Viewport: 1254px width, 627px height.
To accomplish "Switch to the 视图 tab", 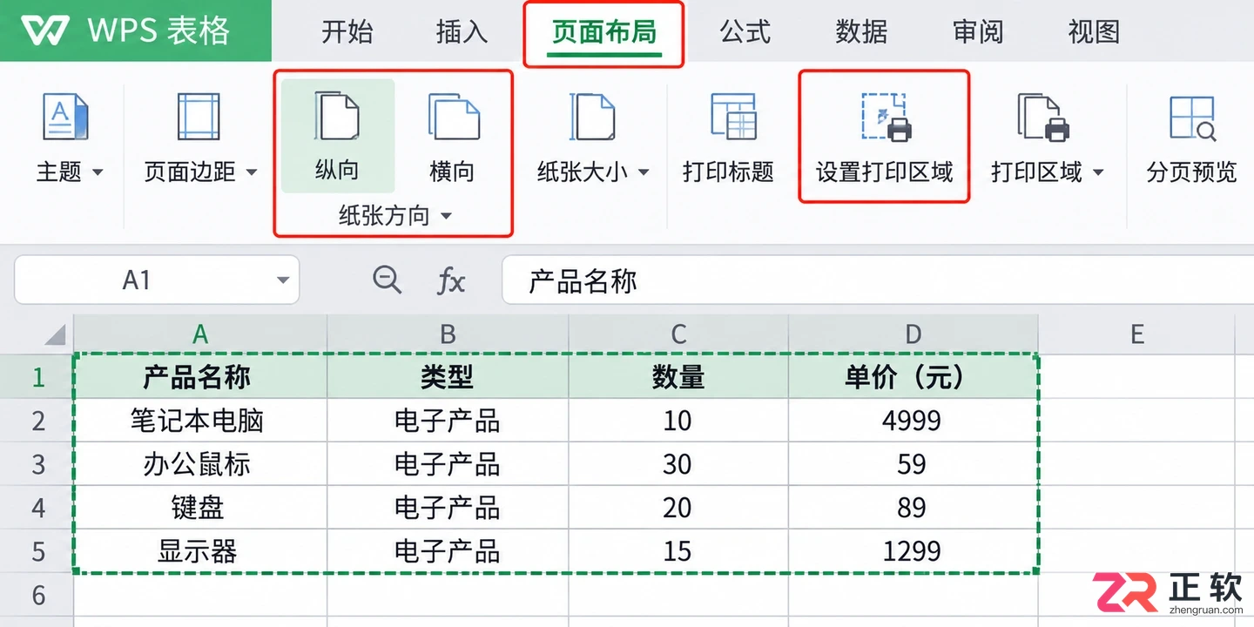I will click(x=1094, y=31).
